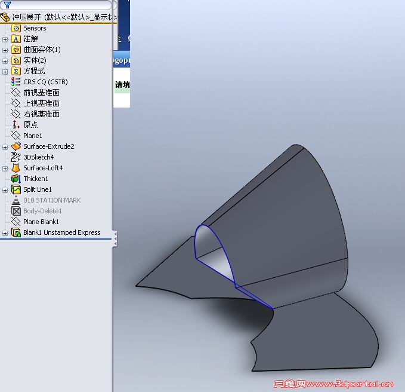This screenshot has width=405, height=392.
Task: Select the Body-Delete1 label
Action: click(42, 211)
